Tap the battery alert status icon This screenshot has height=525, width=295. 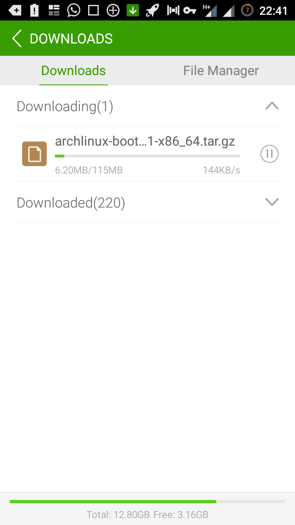[x=34, y=10]
